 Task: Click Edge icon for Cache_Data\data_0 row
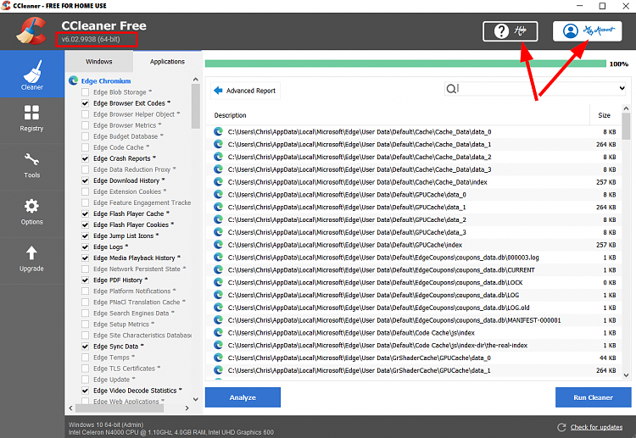(218, 131)
